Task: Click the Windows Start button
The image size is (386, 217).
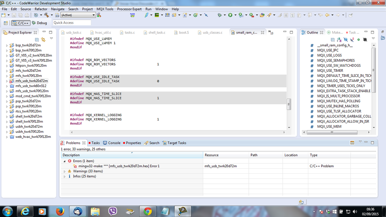Action: (8, 211)
